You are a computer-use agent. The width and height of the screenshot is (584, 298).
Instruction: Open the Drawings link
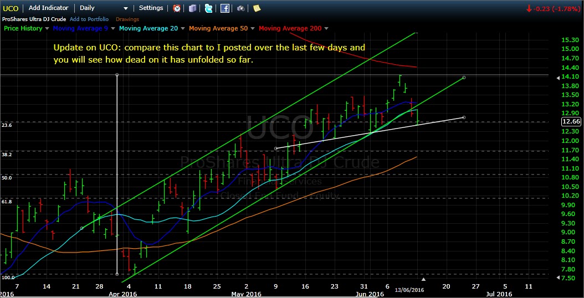click(x=127, y=19)
